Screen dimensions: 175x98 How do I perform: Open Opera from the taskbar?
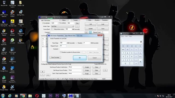pyautogui.click(x=37, y=96)
